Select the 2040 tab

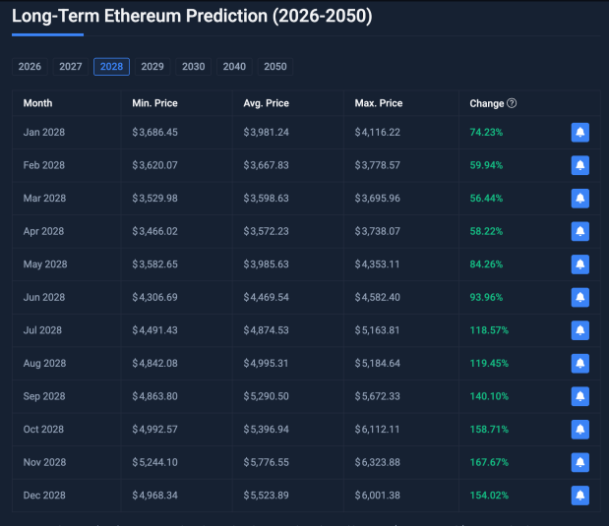(234, 67)
